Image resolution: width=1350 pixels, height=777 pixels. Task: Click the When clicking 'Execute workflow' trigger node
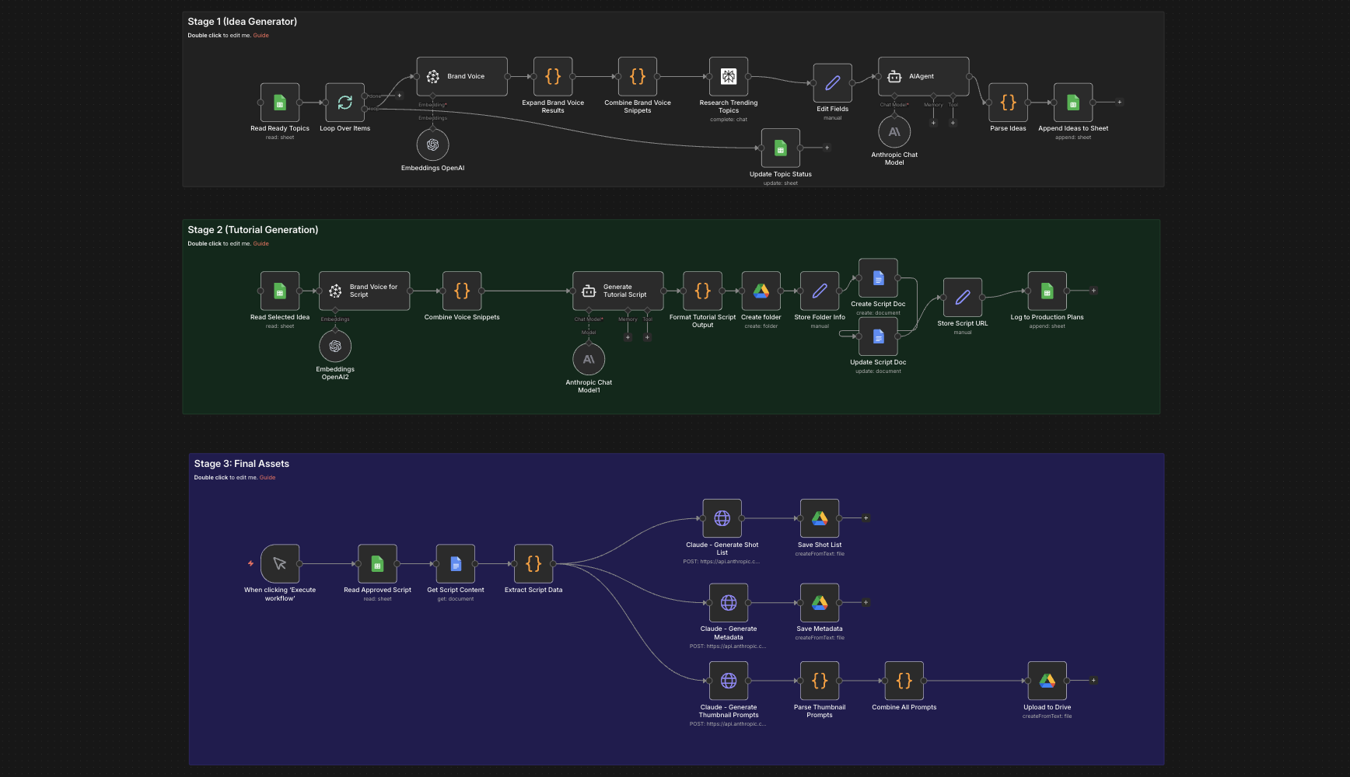click(x=279, y=563)
